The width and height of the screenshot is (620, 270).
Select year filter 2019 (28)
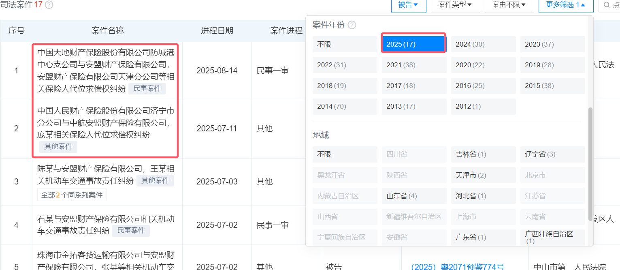click(553, 65)
